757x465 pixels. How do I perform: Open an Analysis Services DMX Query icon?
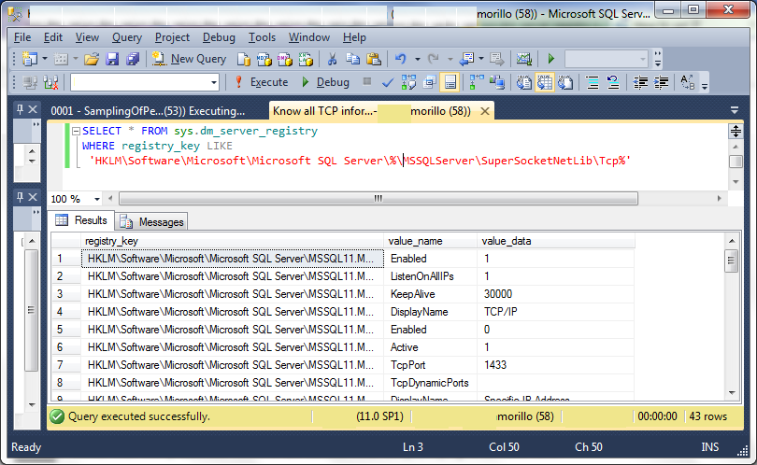[x=285, y=59]
